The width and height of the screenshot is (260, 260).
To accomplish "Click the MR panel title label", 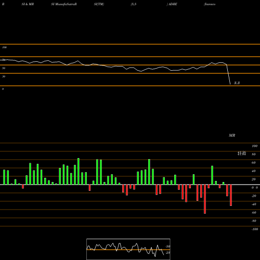I will (x=232, y=135).
